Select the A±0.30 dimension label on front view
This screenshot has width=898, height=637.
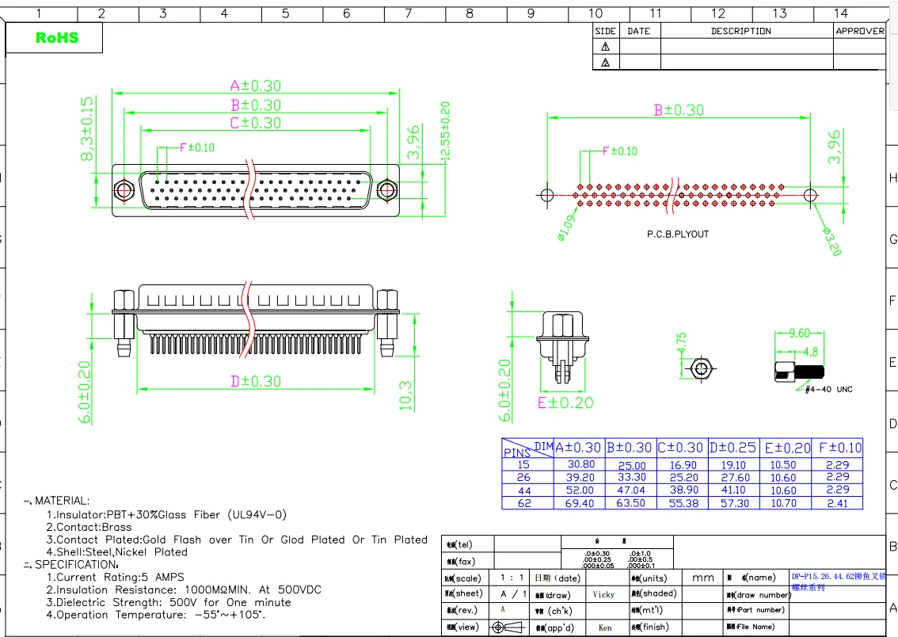tap(255, 86)
